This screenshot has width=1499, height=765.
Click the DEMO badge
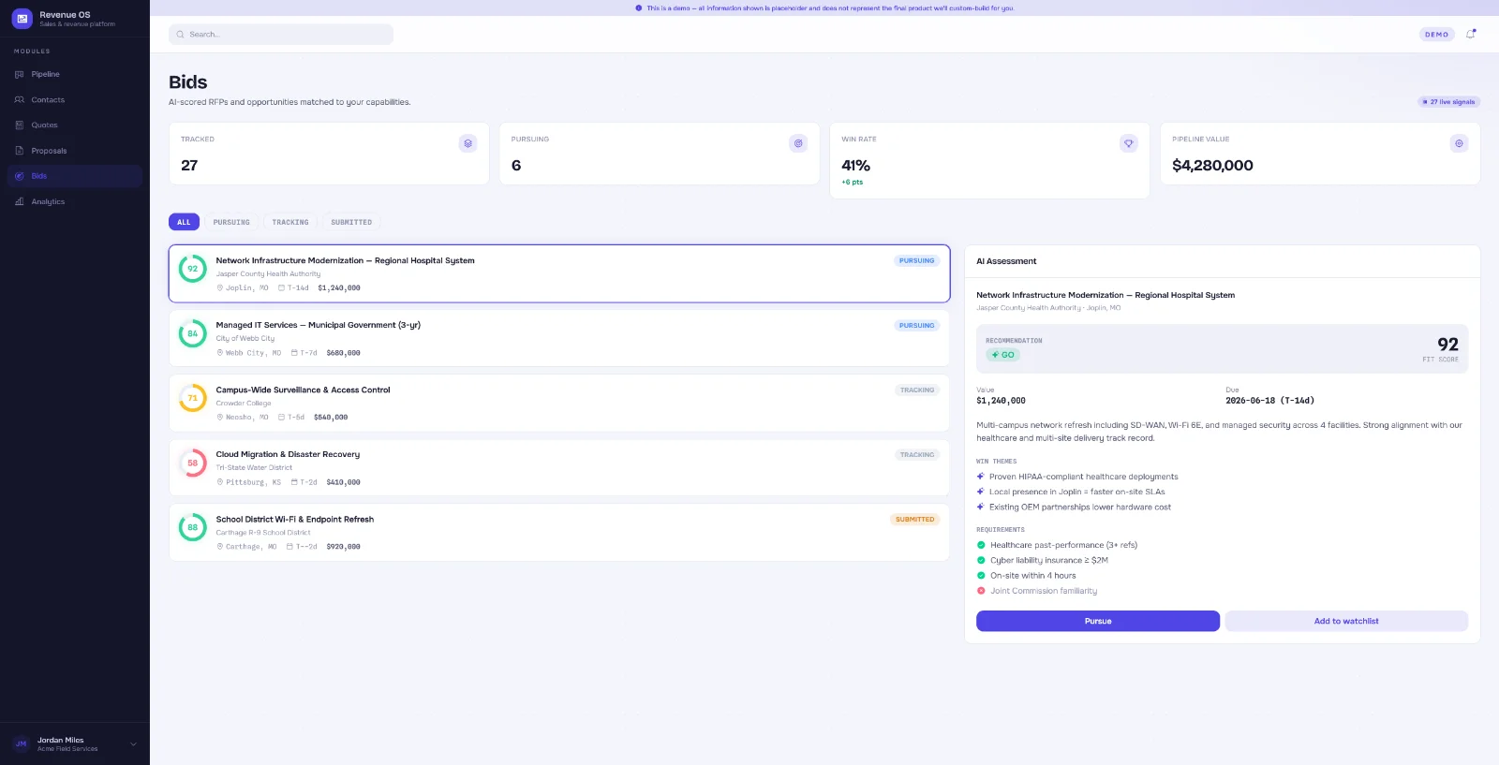coord(1436,35)
